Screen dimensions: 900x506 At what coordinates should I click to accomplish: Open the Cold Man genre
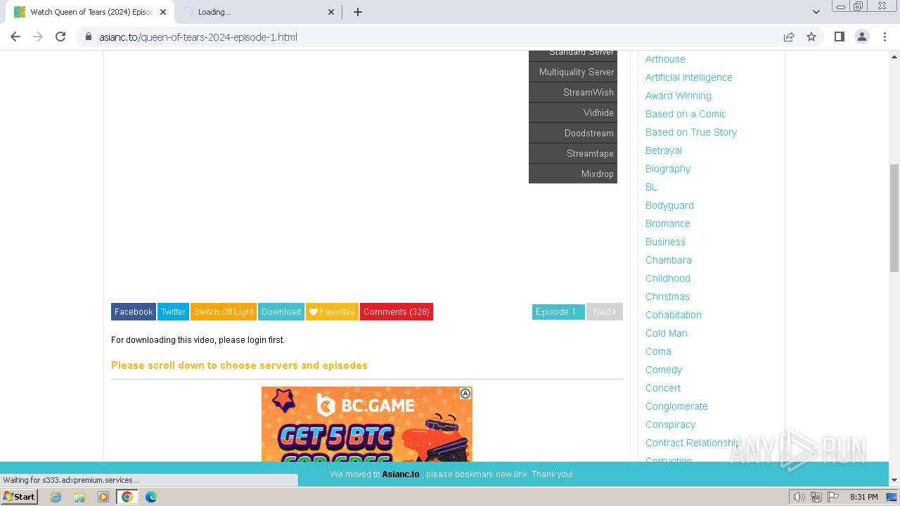(667, 333)
